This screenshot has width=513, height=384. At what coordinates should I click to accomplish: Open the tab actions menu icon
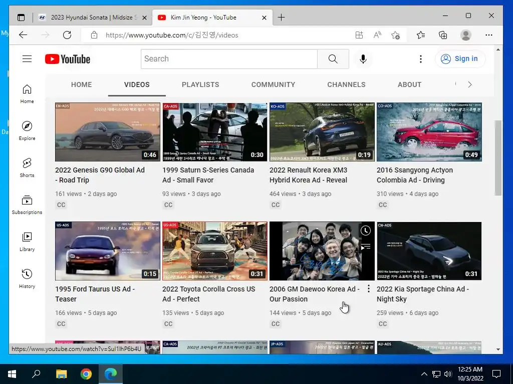21,17
